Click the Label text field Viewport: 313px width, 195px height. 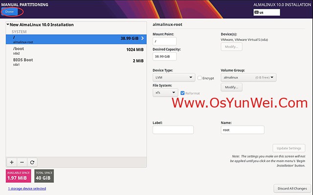[173, 130]
